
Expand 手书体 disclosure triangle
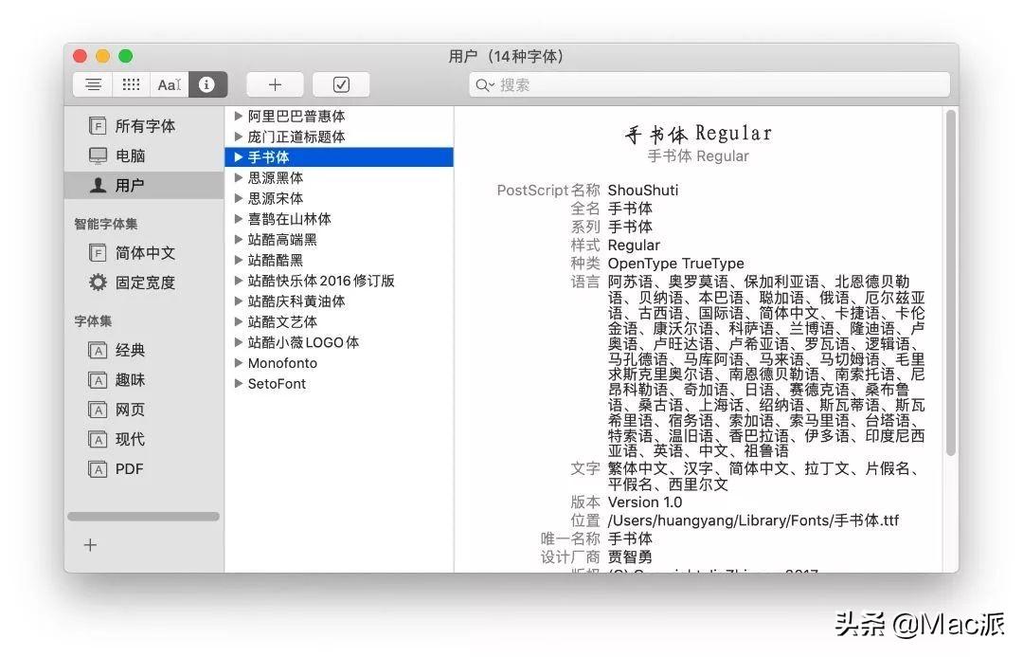238,157
